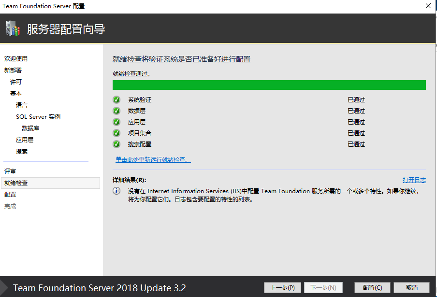Click 已通过 status for 应用层 check
Image resolution: width=437 pixels, height=297 pixels.
[x=356, y=122]
